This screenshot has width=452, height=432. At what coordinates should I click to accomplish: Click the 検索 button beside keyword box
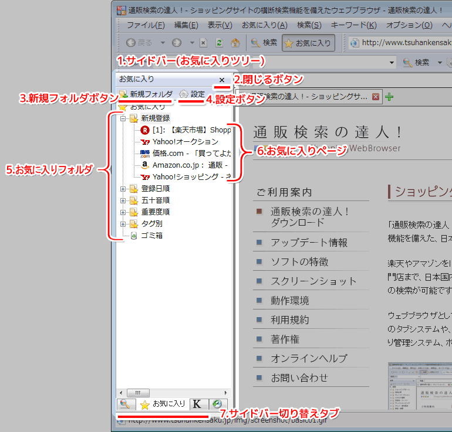pyautogui.click(x=416, y=63)
